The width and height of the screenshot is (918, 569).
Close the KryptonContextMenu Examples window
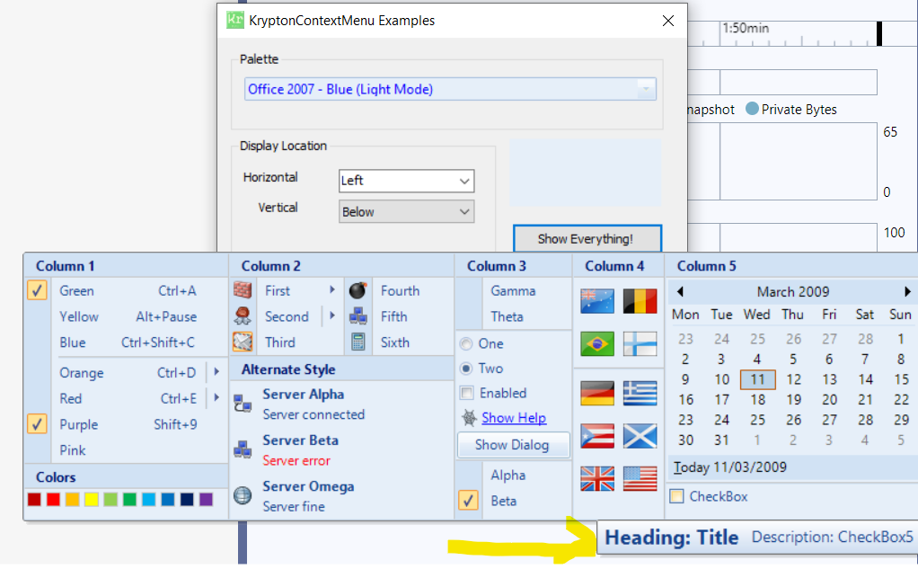point(668,21)
